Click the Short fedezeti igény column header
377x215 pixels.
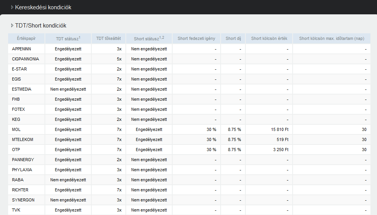pos(196,38)
